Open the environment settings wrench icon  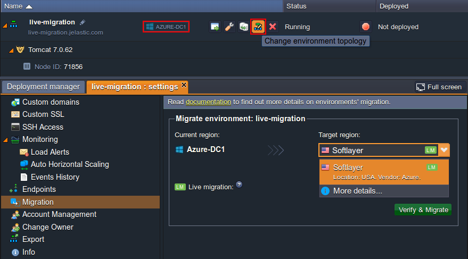pyautogui.click(x=229, y=27)
